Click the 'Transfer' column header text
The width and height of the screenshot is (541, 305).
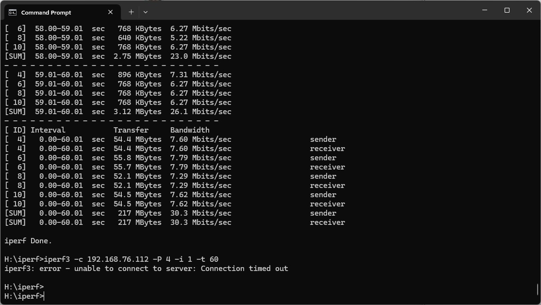[x=131, y=130]
